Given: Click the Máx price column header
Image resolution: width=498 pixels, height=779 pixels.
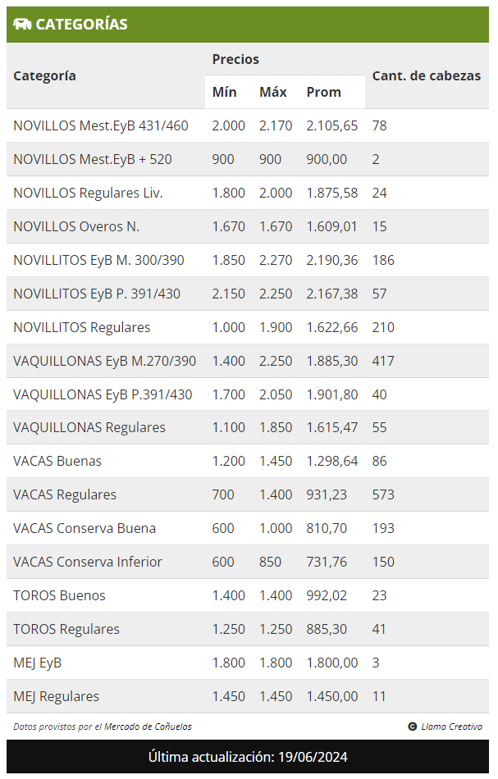Looking at the screenshot, I should click(273, 92).
